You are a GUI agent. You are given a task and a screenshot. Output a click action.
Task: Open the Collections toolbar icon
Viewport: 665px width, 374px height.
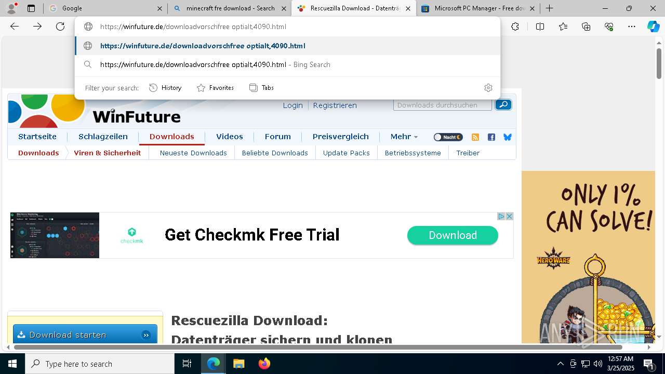(x=586, y=26)
